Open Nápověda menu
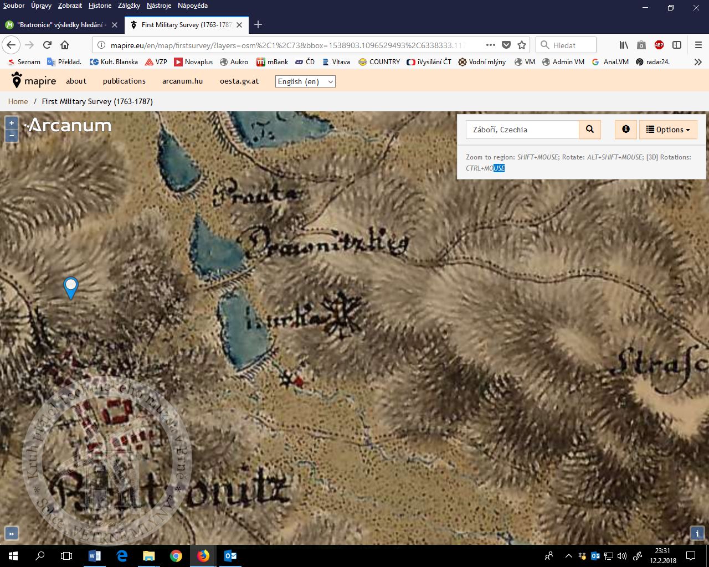The image size is (709, 567). (193, 6)
